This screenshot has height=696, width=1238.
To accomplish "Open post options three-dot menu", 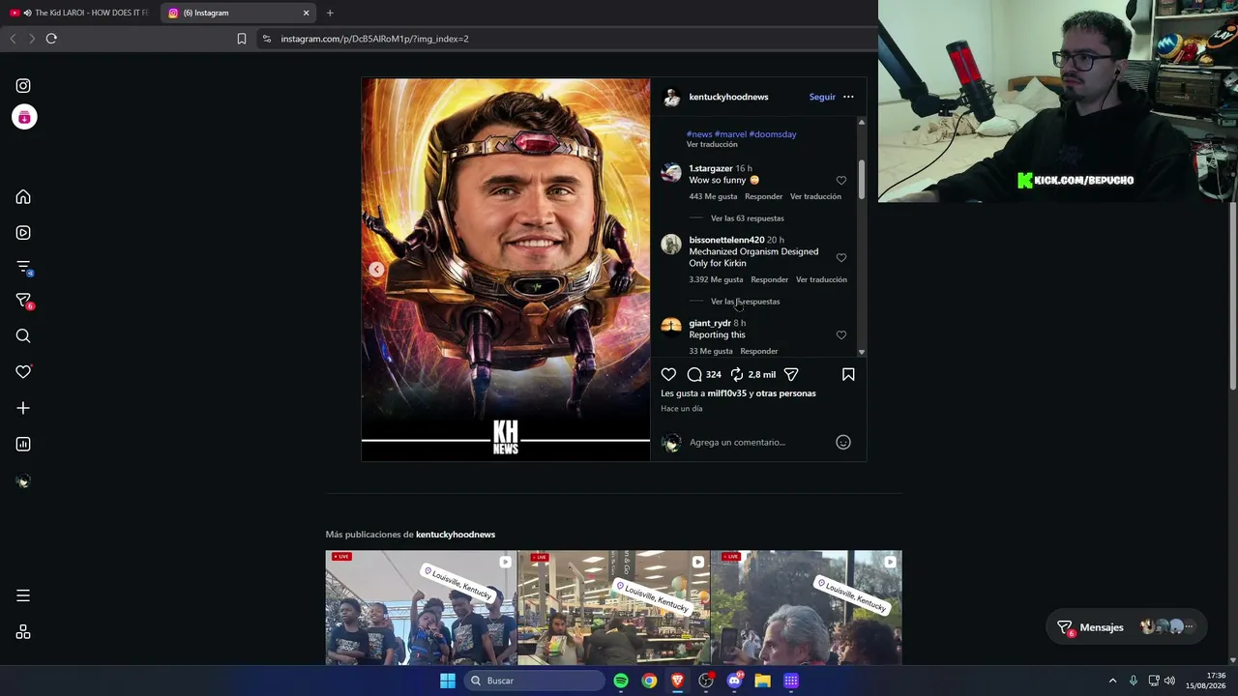I will (848, 97).
